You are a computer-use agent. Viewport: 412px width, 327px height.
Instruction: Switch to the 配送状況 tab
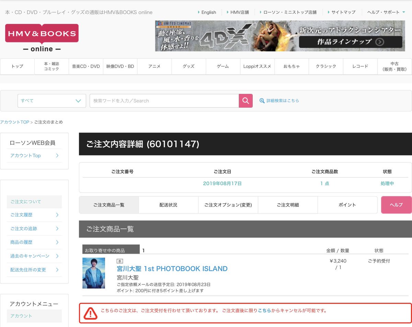168,205
